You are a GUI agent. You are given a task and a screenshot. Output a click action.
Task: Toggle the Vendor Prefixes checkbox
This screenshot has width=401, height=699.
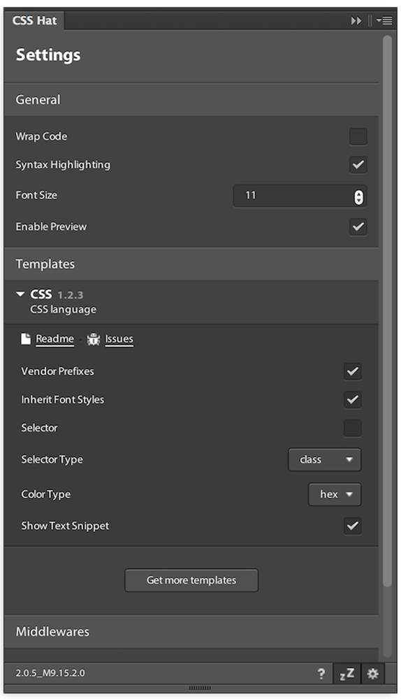tap(352, 371)
